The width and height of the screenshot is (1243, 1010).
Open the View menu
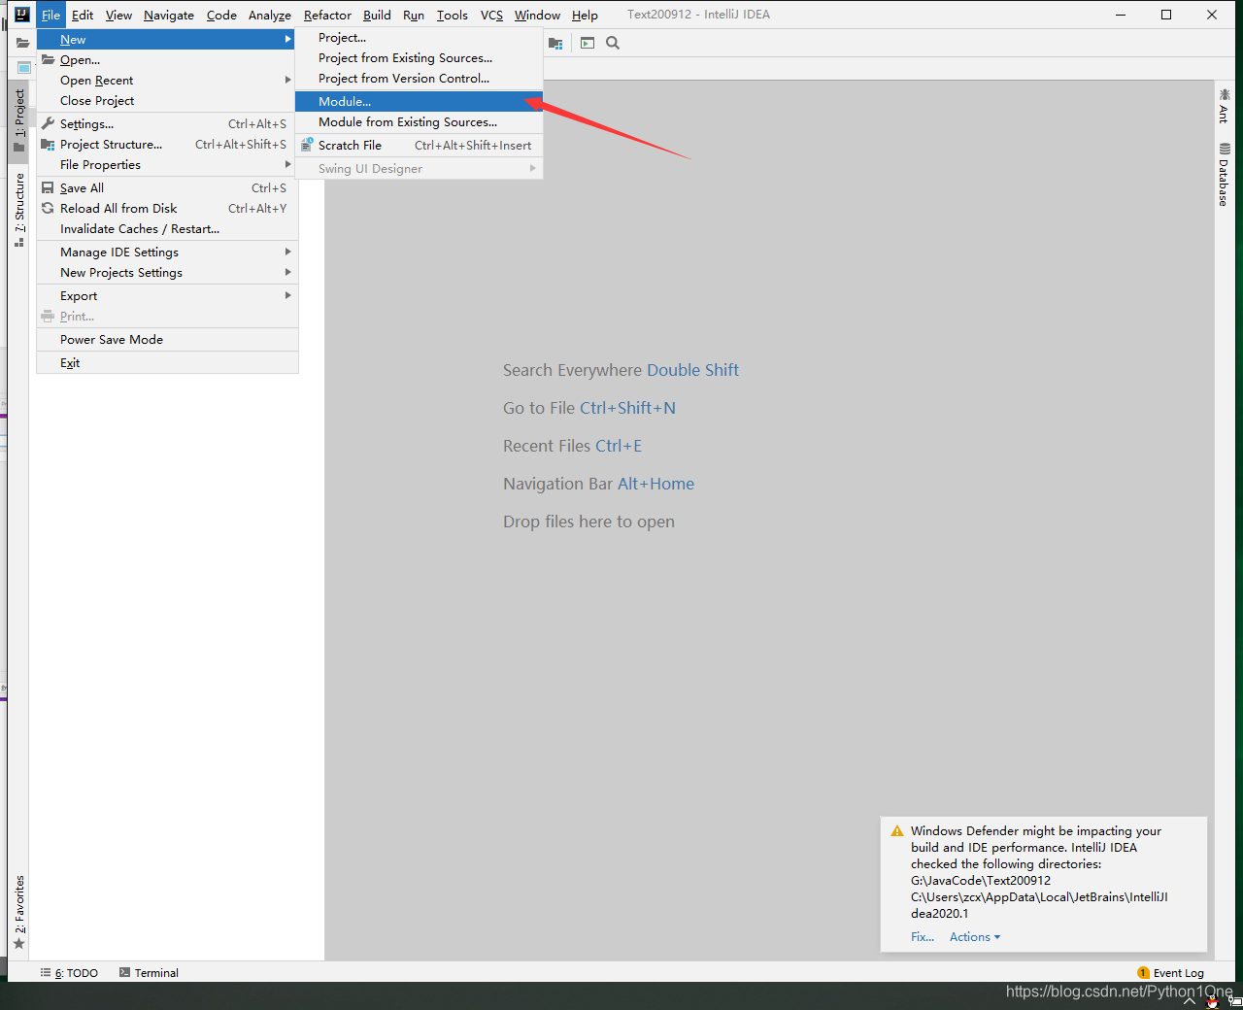[x=118, y=15]
